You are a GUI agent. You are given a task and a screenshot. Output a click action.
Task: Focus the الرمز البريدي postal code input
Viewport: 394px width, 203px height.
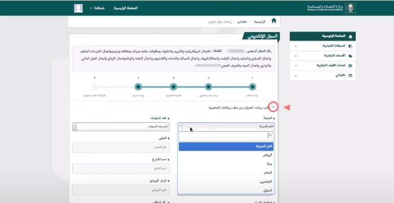click(121, 190)
